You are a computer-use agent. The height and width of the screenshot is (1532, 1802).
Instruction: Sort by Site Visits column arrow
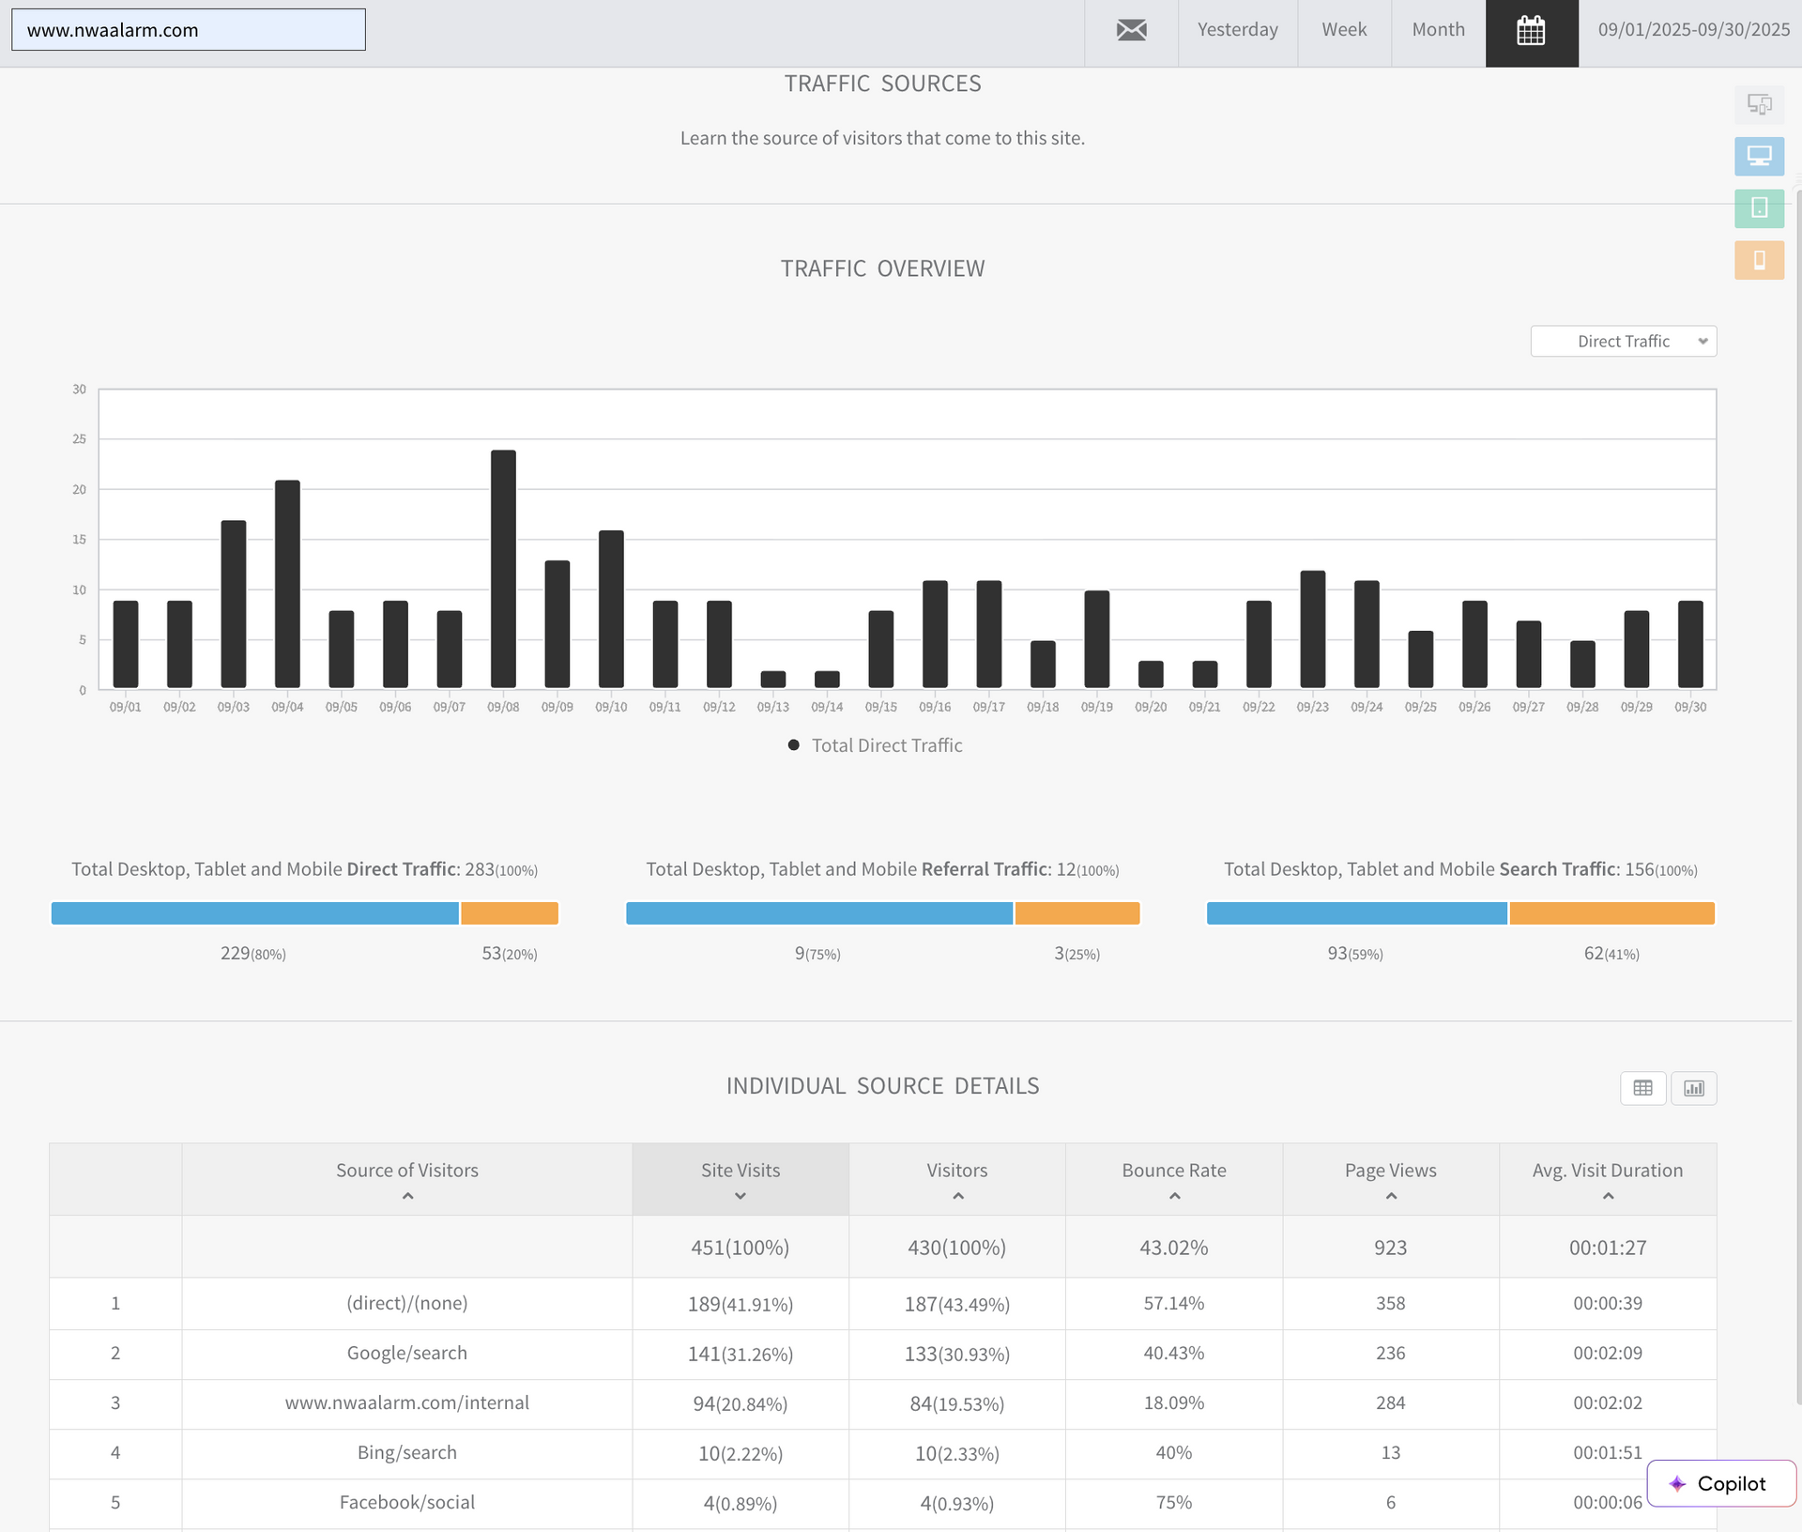[x=740, y=1196]
